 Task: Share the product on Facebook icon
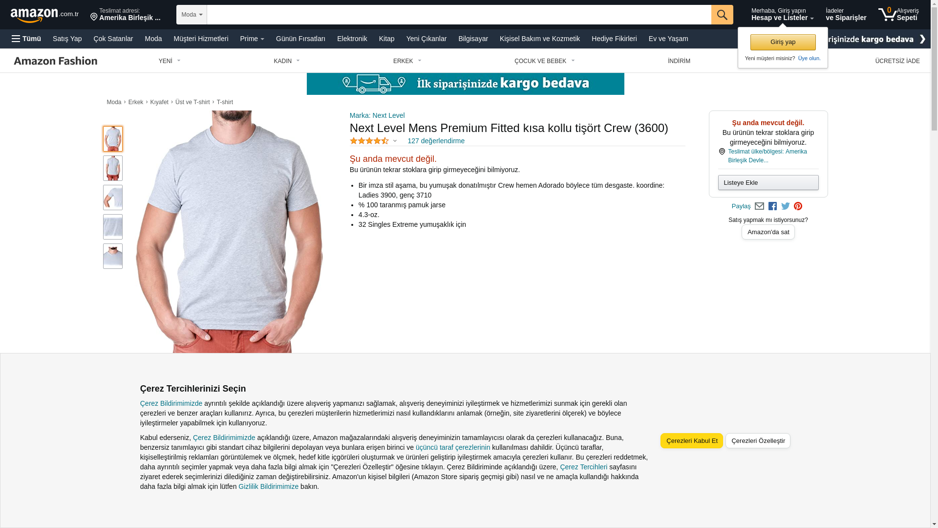tap(772, 206)
